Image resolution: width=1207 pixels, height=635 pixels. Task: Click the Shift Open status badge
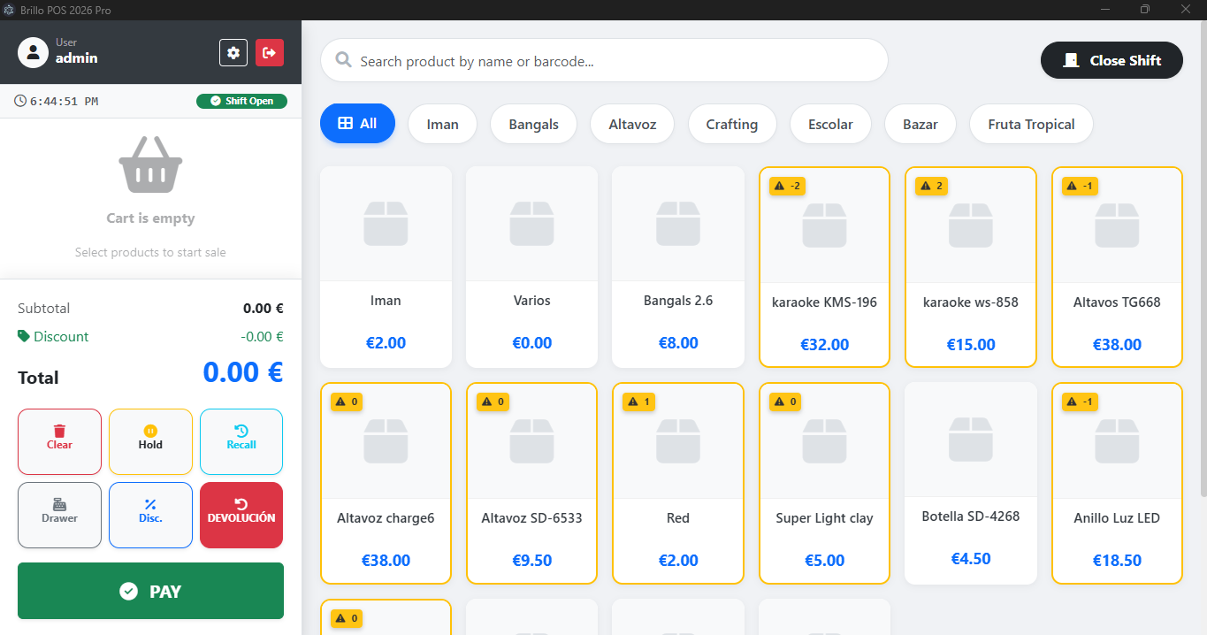click(241, 101)
